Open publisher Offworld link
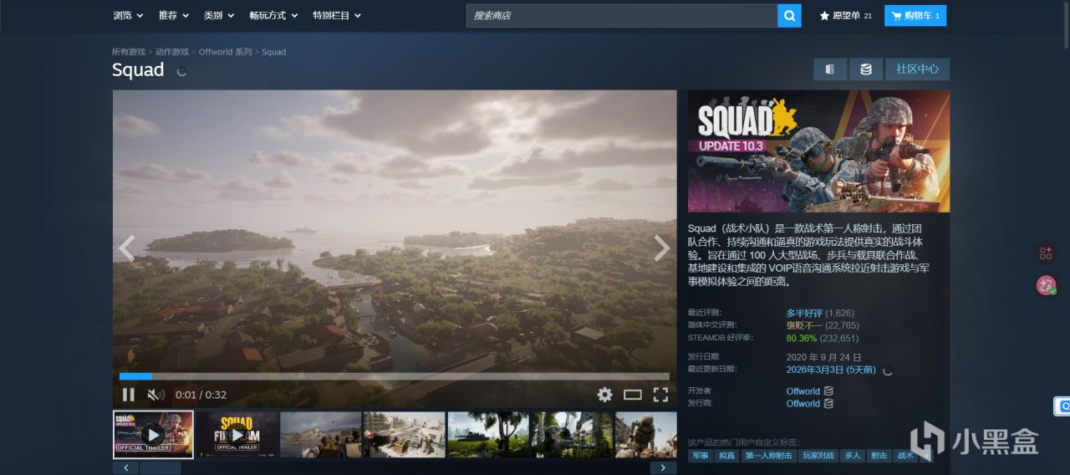Viewport: 1070px width, 475px height. [803, 404]
